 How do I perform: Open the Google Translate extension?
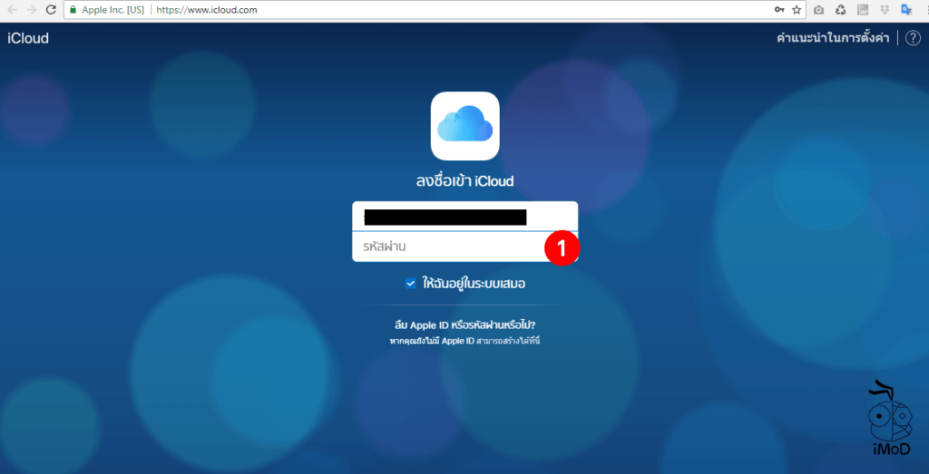coord(906,9)
